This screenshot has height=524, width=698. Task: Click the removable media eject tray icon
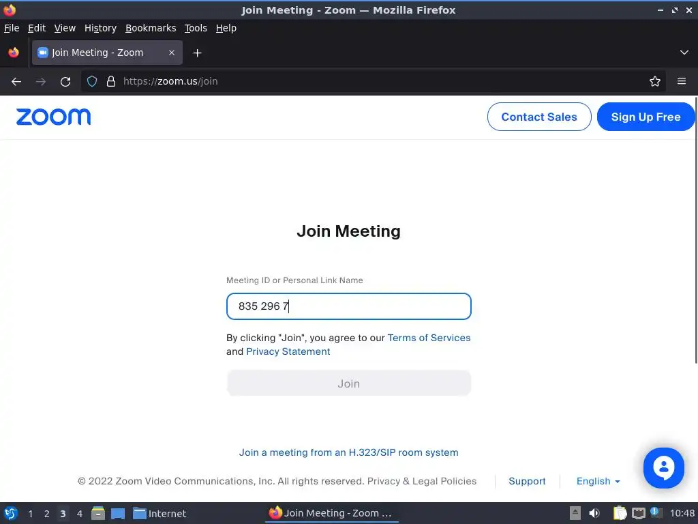point(575,513)
